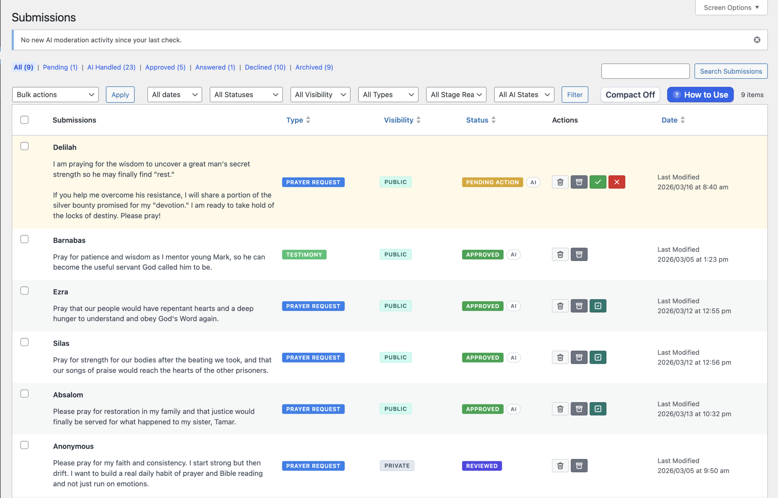Archive the Anonymous submission

[579, 466]
